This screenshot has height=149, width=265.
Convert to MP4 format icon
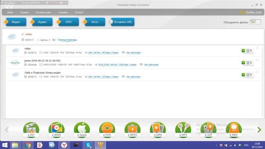tap(158, 130)
